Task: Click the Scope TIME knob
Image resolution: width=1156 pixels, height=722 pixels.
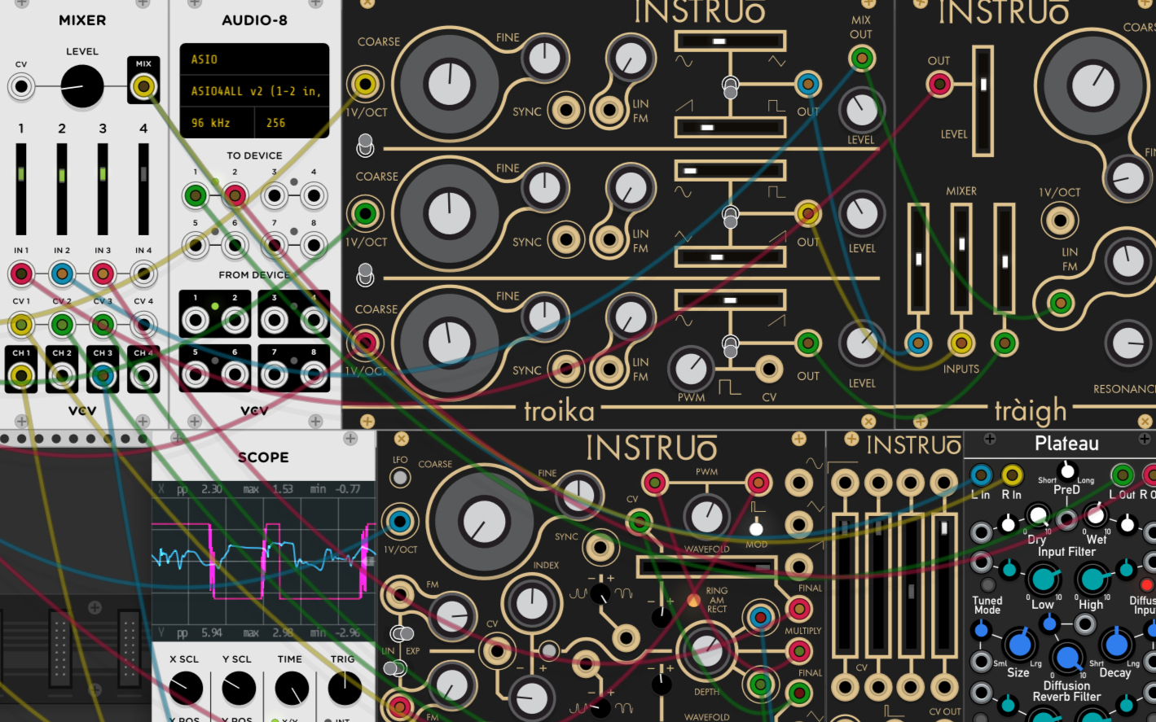Action: (291, 689)
